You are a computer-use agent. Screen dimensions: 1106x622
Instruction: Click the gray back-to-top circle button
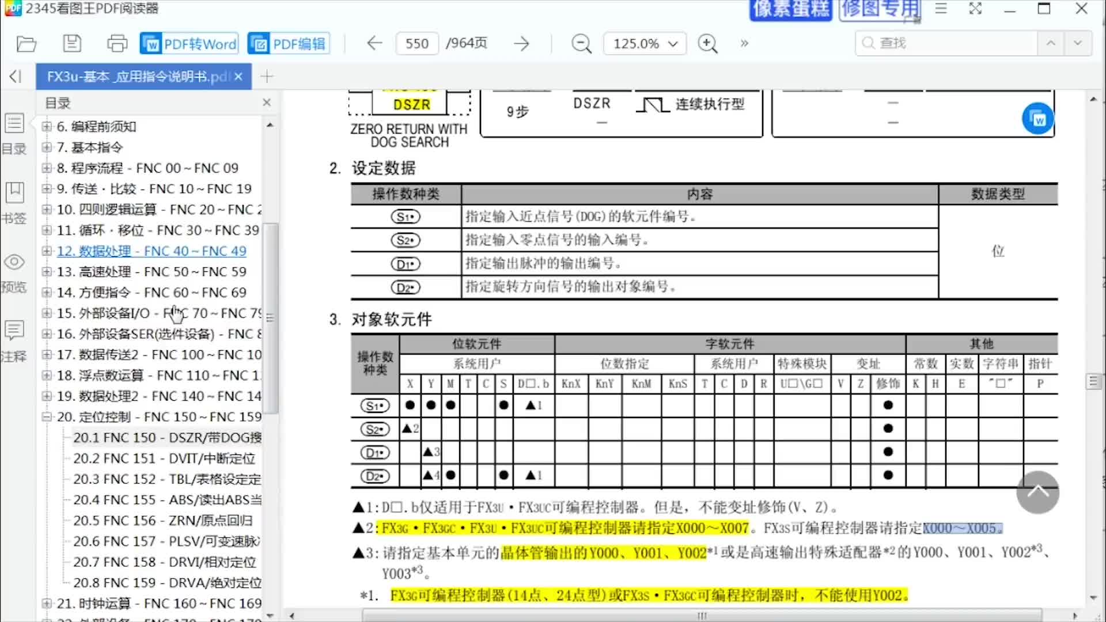coord(1038,492)
